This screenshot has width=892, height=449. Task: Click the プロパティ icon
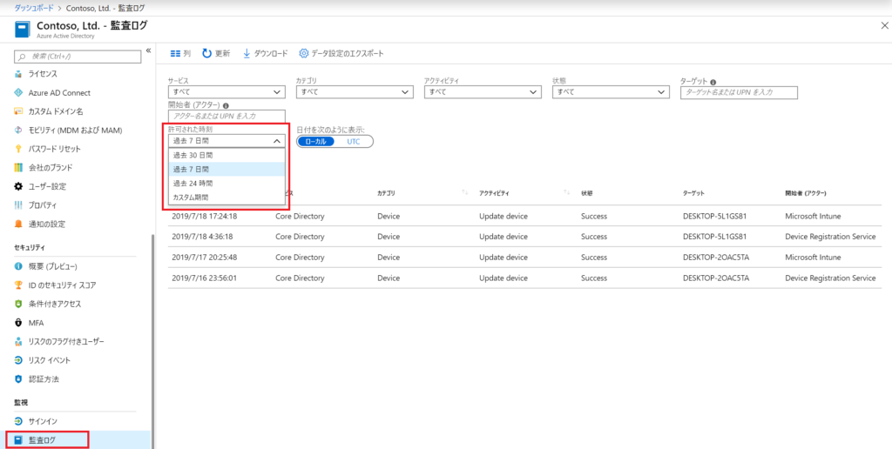pos(18,205)
